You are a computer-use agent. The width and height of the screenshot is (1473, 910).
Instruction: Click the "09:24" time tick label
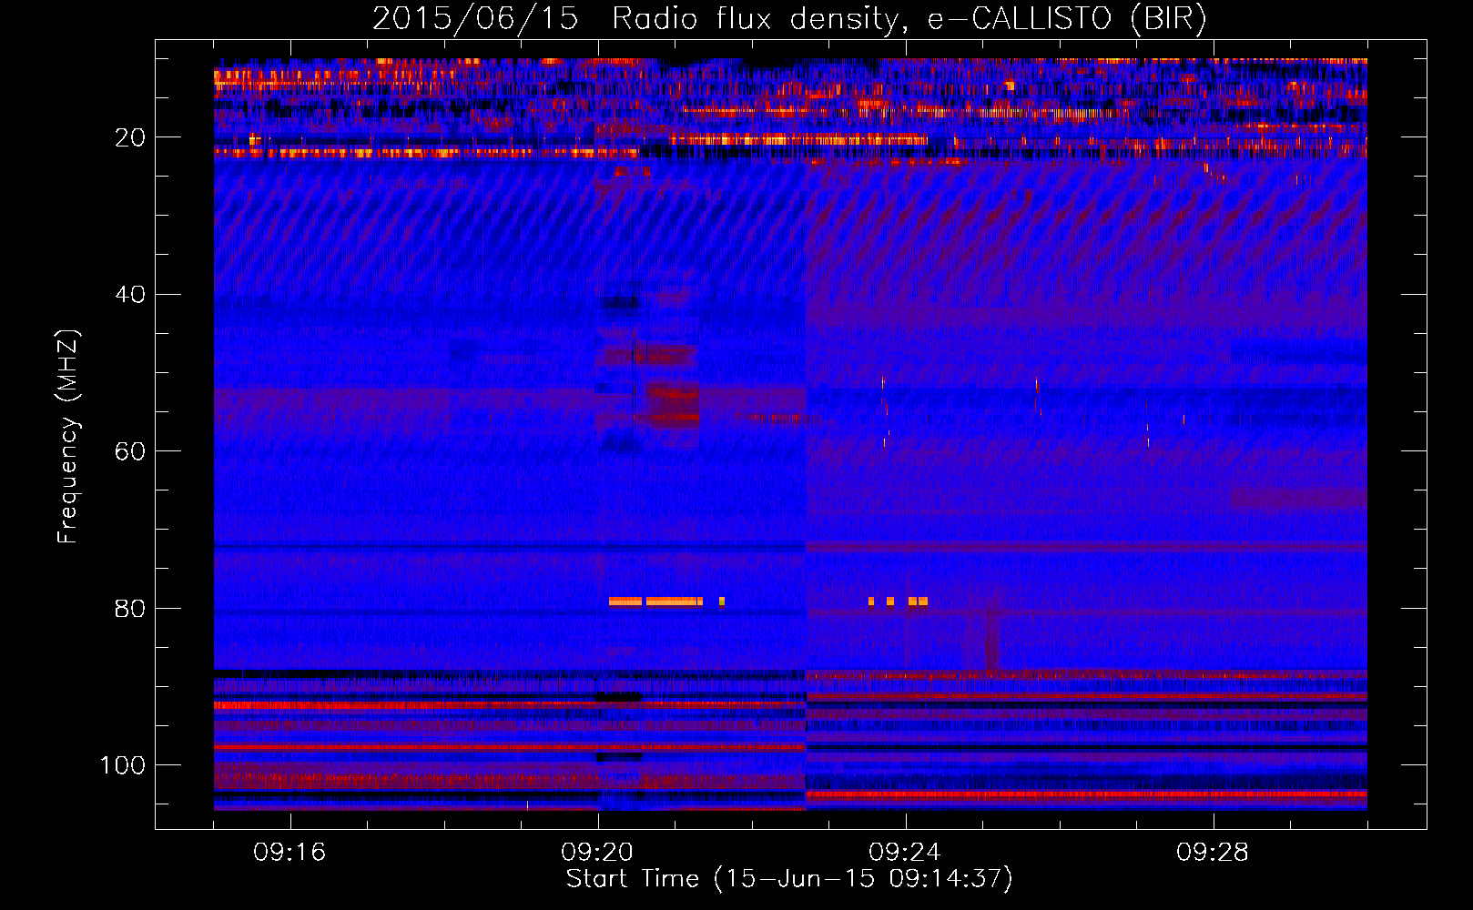pyautogui.click(x=905, y=852)
